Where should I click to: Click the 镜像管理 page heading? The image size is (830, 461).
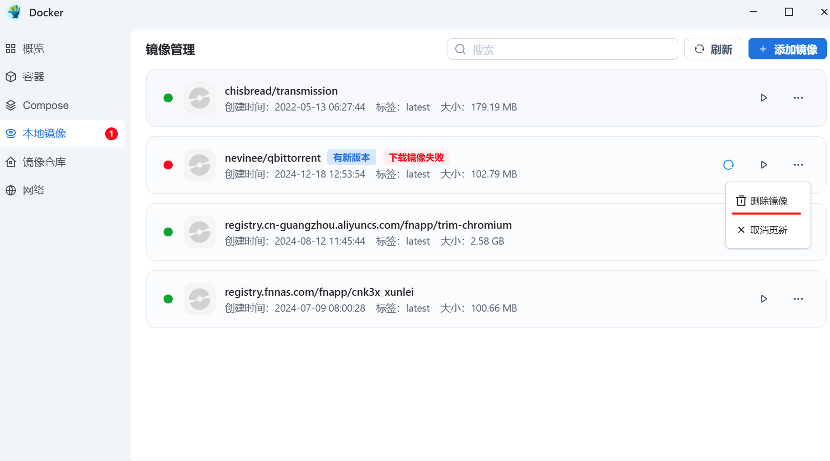coord(170,50)
